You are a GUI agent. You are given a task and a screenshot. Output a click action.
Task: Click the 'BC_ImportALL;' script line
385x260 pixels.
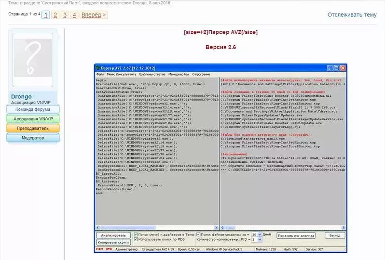tap(108, 173)
